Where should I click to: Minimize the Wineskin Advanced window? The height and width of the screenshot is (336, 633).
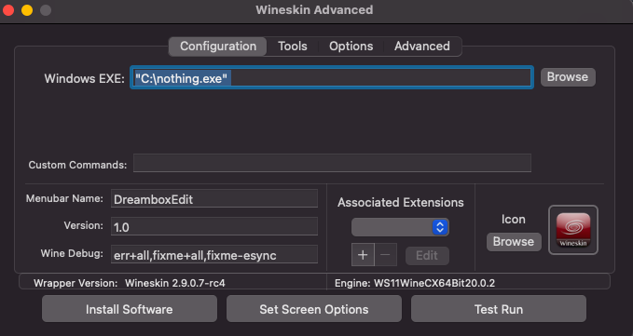[27, 9]
